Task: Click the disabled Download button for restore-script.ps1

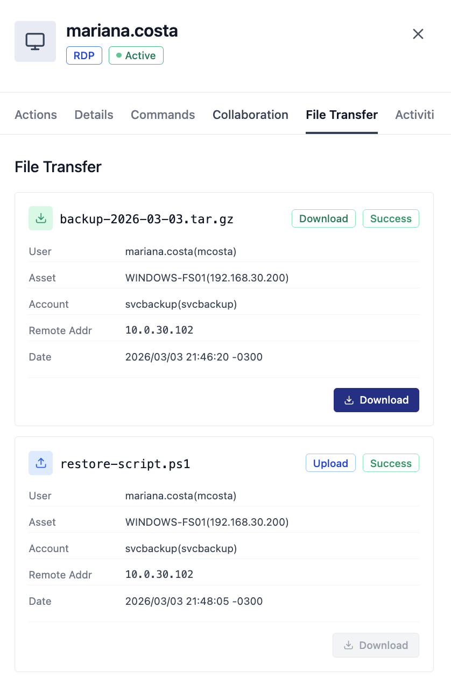Action: tap(376, 645)
